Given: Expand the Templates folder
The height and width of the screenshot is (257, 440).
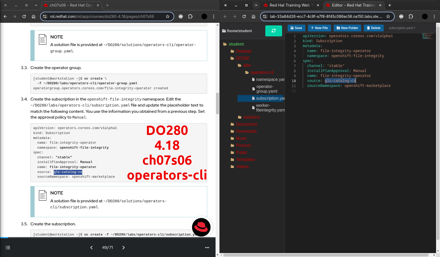Looking at the screenshot, I should click(243, 160).
